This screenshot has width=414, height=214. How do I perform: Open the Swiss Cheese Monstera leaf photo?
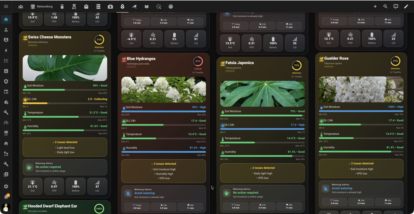65,68
